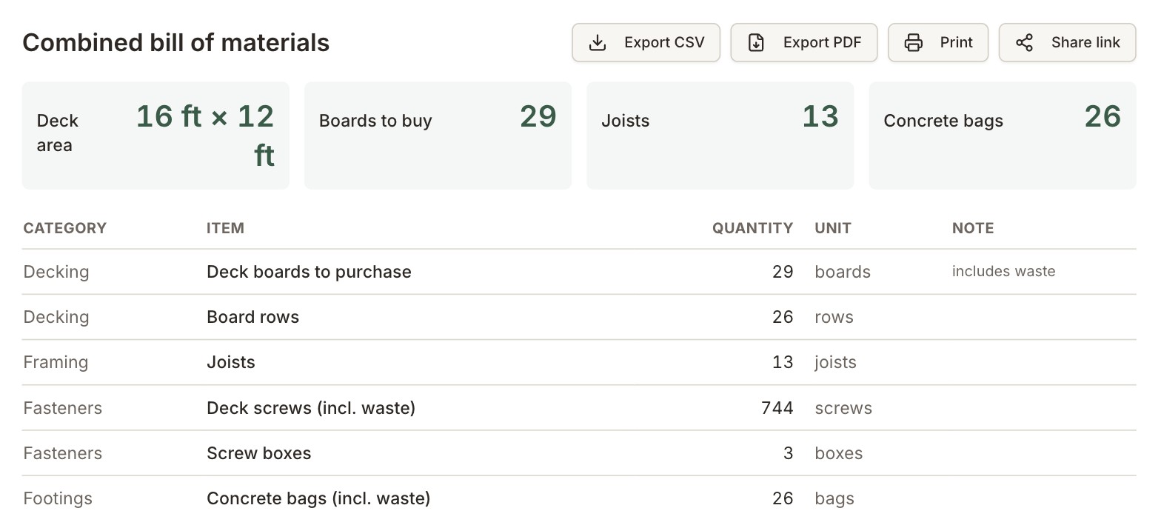
Task: Click the "Concrete bags" summary card
Action: pos(1002,136)
